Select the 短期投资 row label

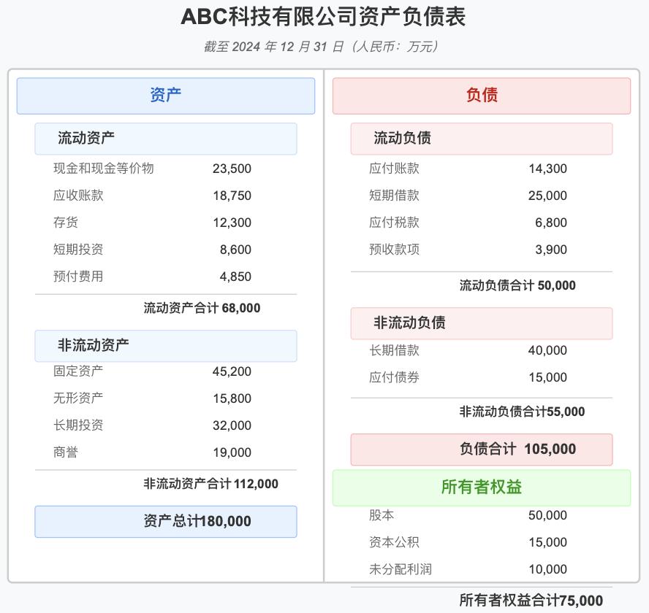pyautogui.click(x=78, y=250)
